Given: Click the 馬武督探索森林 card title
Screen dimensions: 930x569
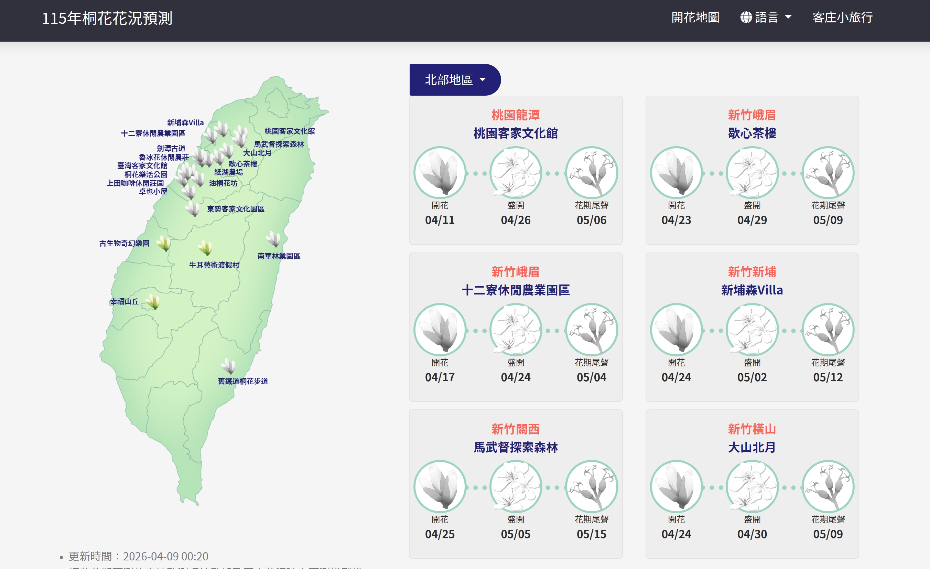Looking at the screenshot, I should (516, 447).
